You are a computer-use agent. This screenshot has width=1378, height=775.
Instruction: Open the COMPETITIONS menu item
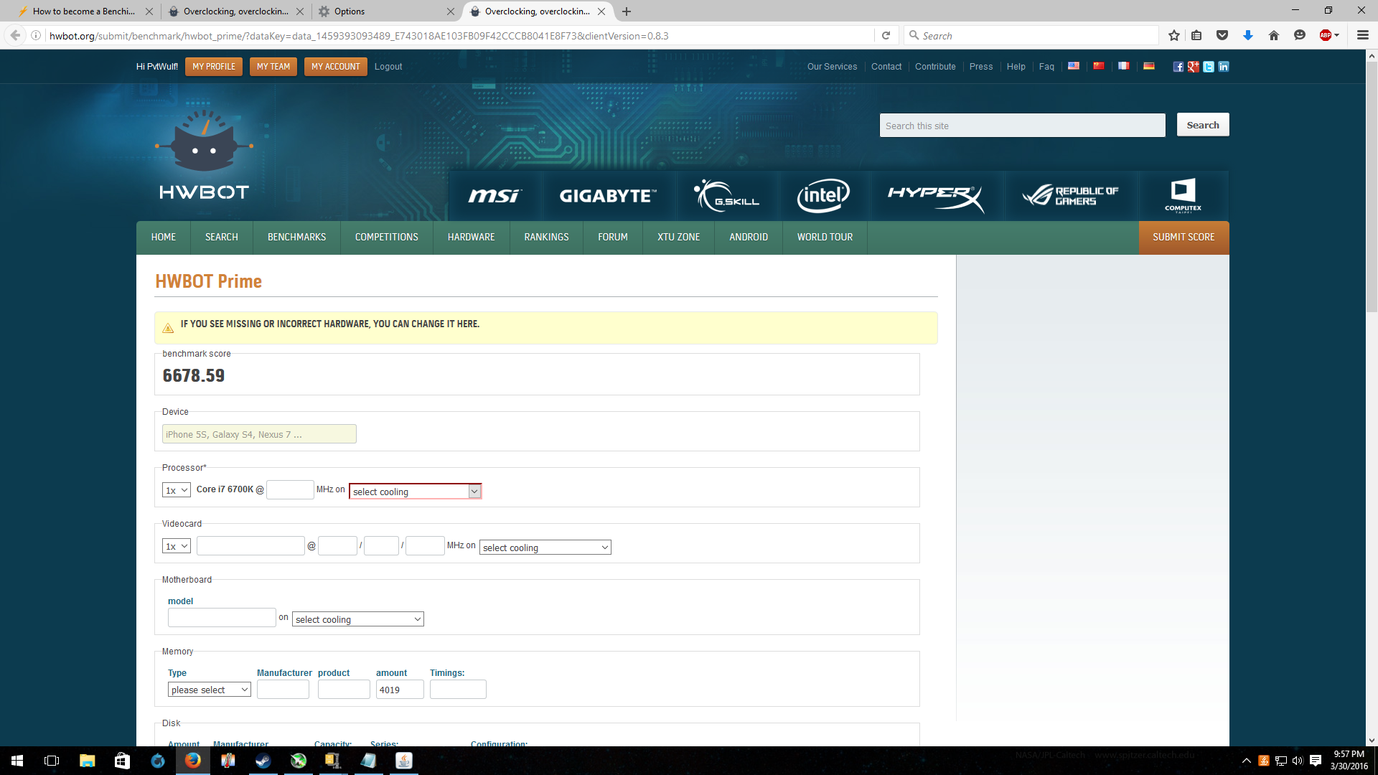387,238
